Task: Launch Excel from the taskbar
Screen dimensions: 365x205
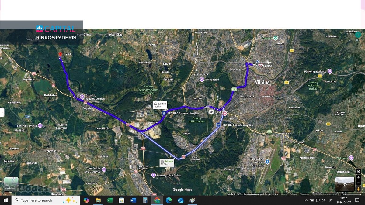Action: pyautogui.click(x=110, y=200)
